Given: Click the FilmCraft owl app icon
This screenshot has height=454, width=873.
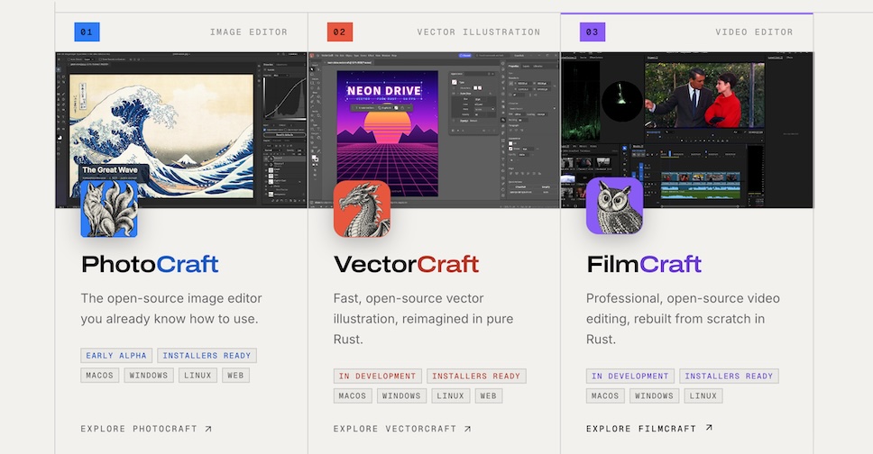Looking at the screenshot, I should (614, 206).
